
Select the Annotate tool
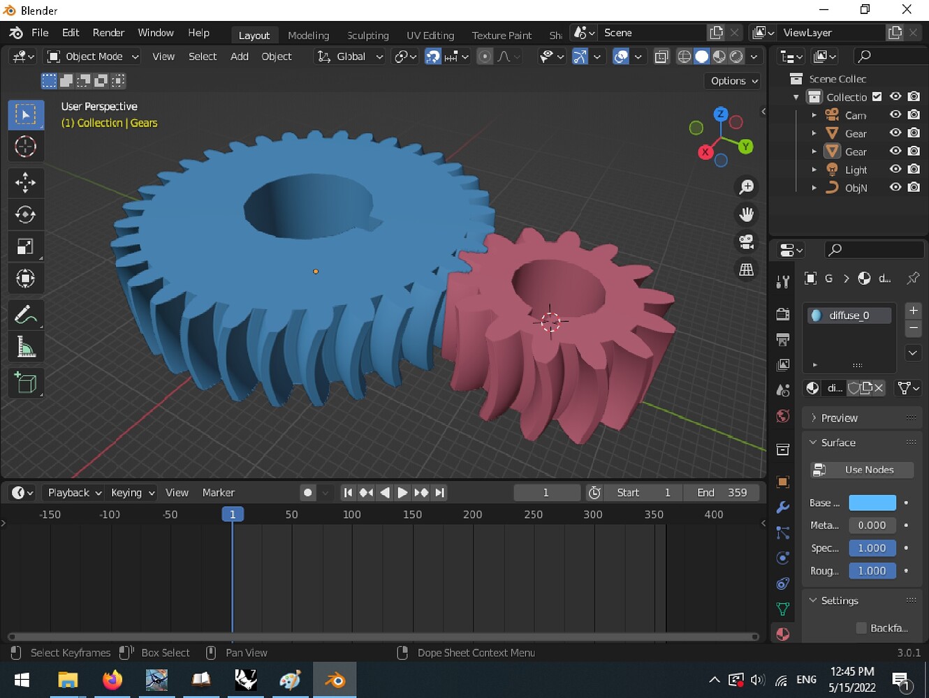tap(26, 315)
